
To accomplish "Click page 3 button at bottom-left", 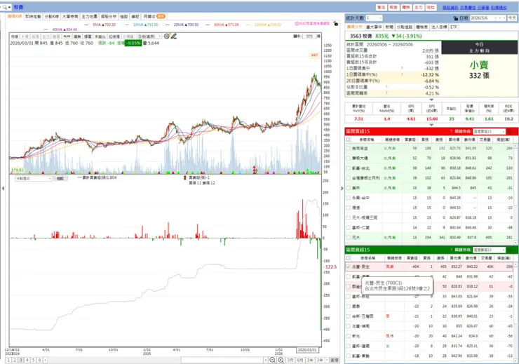I will pos(21,360).
